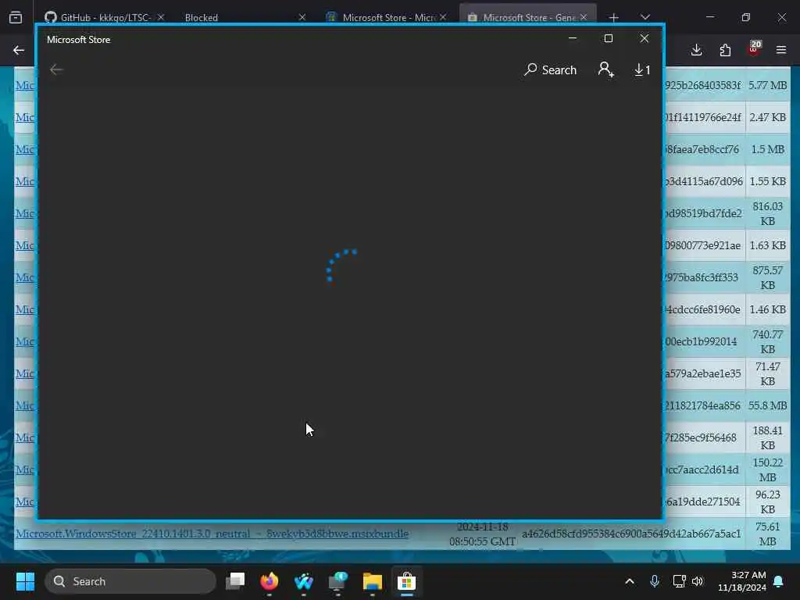
Task: Open network status tray icon
Action: (679, 581)
